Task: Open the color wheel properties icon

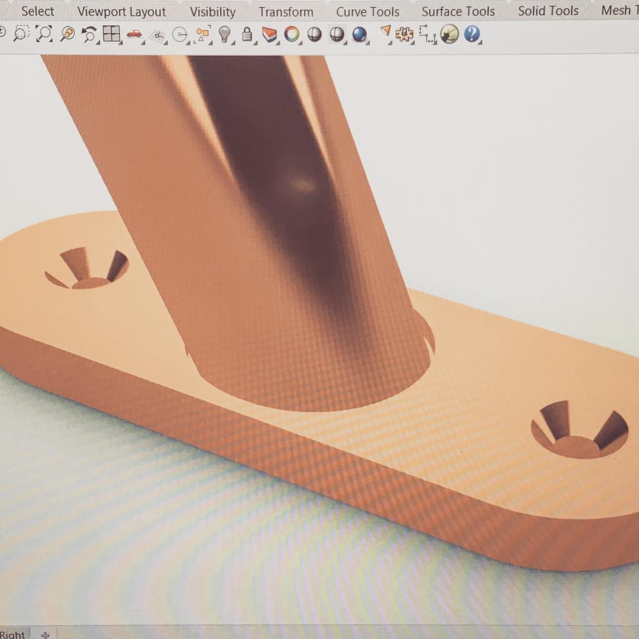Action: [x=292, y=35]
